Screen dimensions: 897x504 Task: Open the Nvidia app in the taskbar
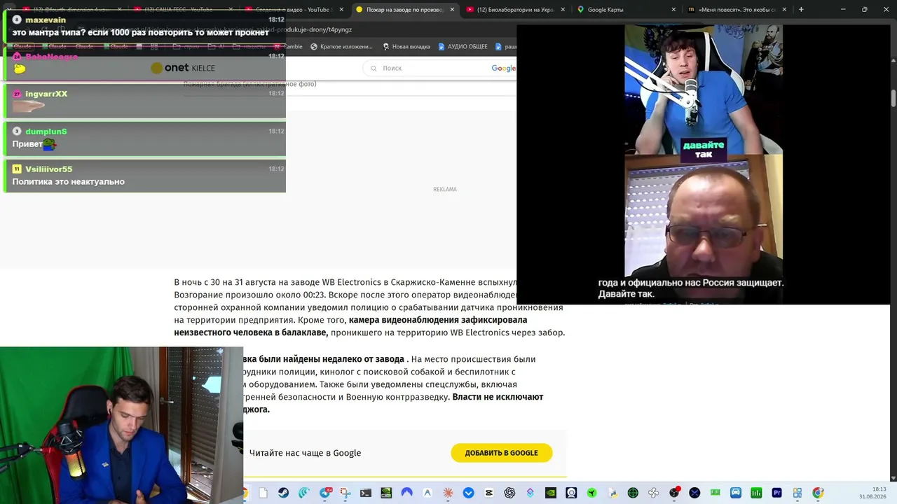click(x=551, y=493)
